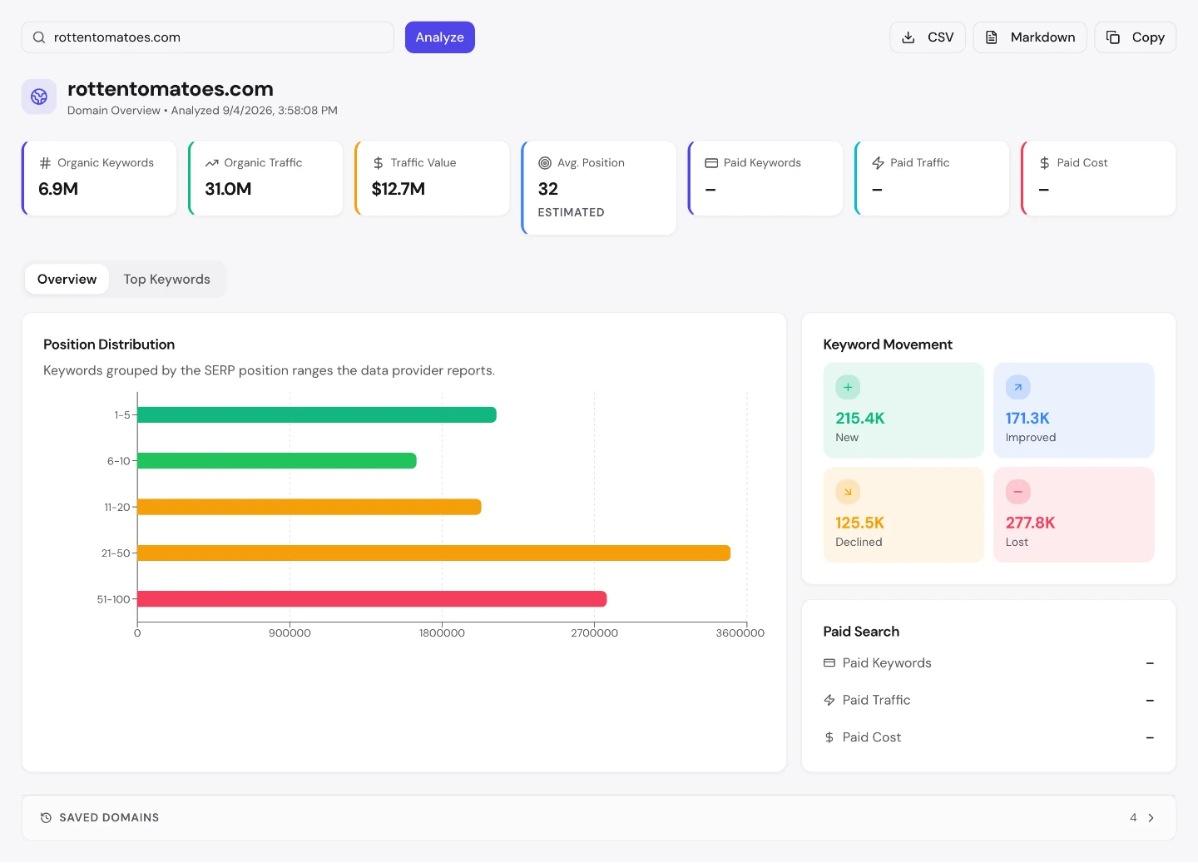This screenshot has width=1198, height=863.
Task: Click the saved domains count 4
Action: (x=1133, y=818)
